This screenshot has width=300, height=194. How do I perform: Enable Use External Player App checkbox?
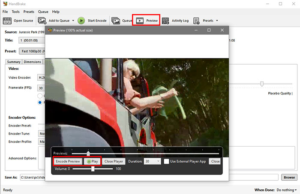pyautogui.click(x=166, y=162)
